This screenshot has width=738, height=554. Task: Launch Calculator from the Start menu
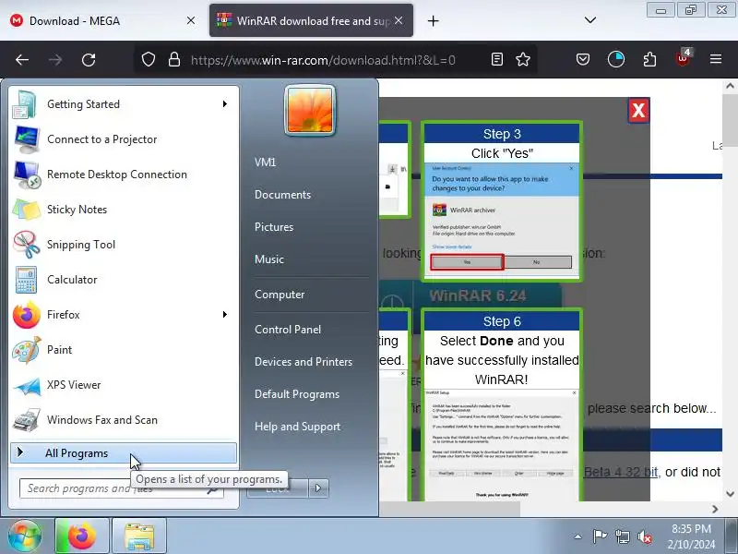pos(124,280)
